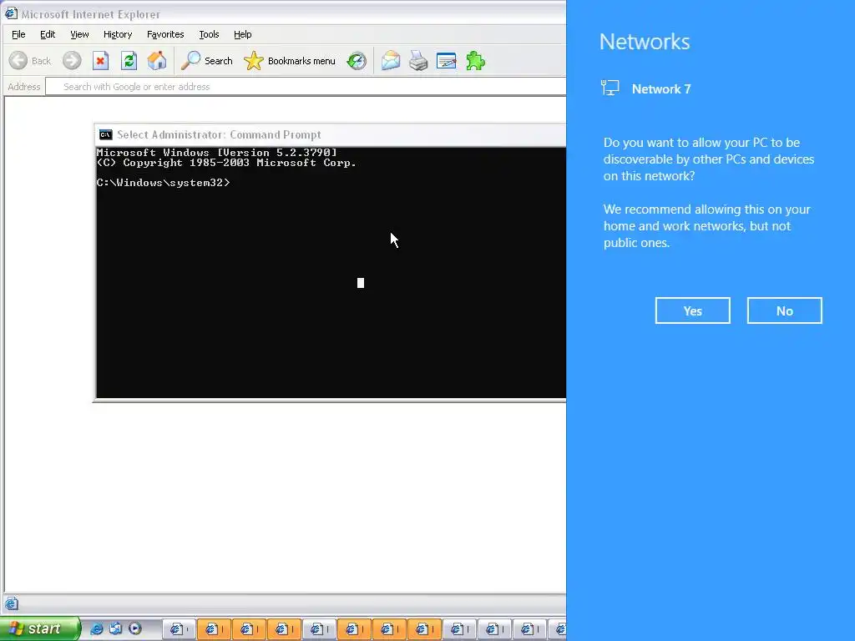Stop page loading with red X icon

coord(100,61)
